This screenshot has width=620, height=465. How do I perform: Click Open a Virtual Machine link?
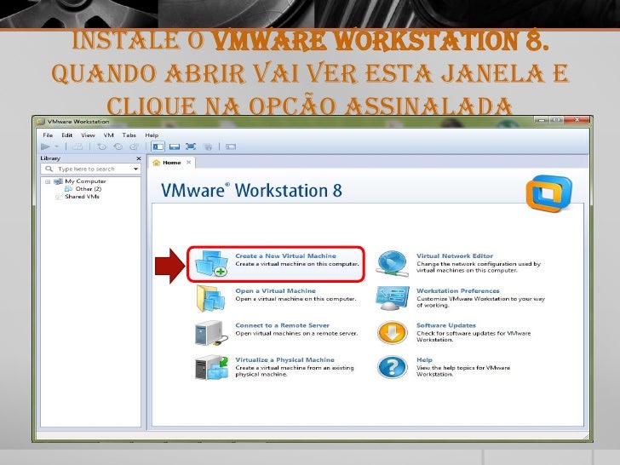click(x=275, y=290)
